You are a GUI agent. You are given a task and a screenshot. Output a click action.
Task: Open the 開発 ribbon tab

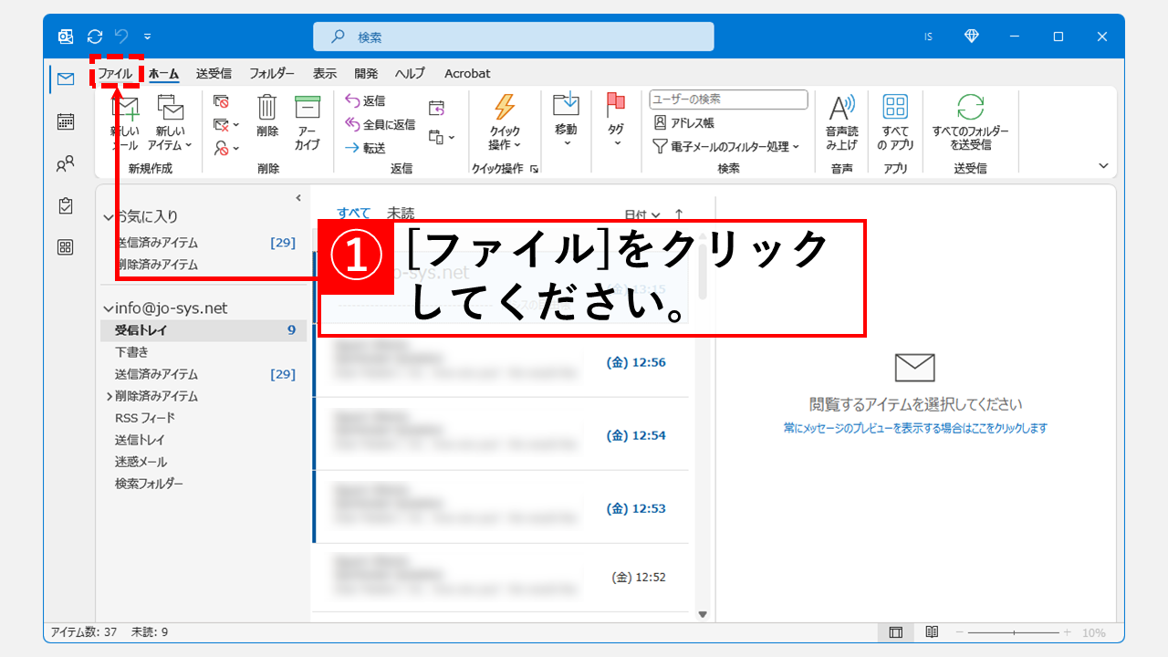[x=366, y=73]
